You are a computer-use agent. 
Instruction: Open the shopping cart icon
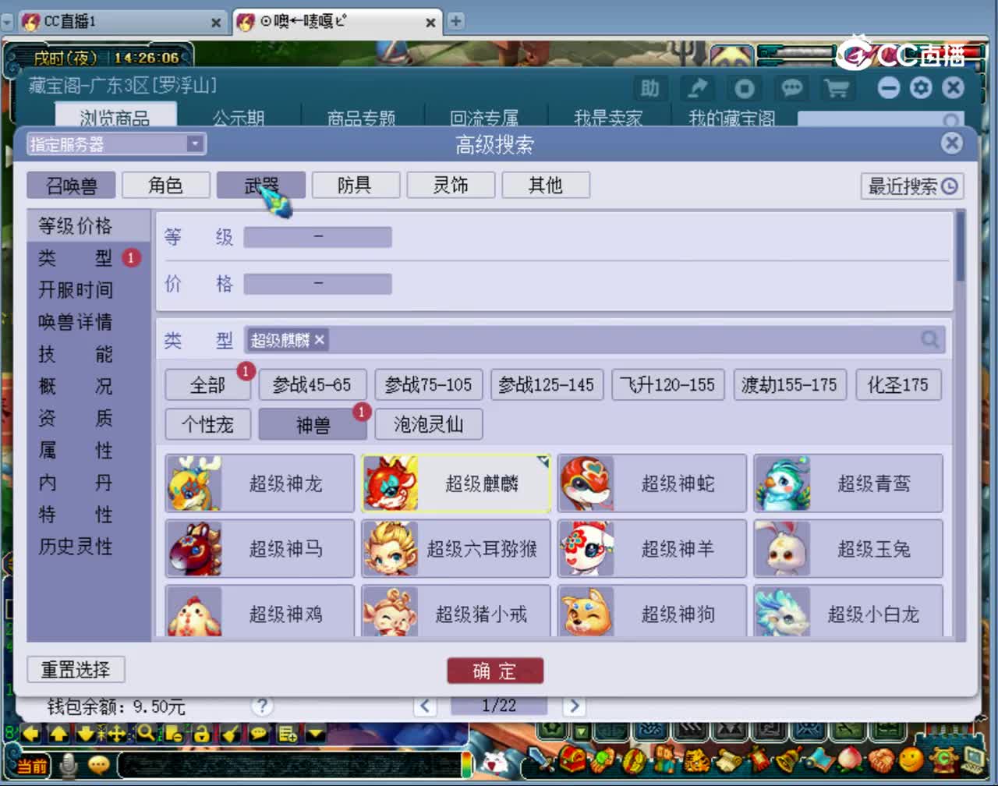click(837, 88)
